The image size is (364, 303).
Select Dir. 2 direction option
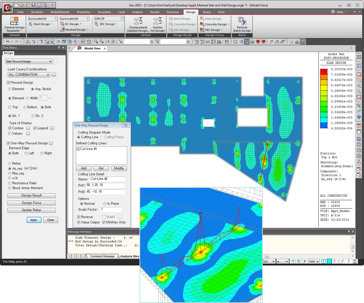33,116
